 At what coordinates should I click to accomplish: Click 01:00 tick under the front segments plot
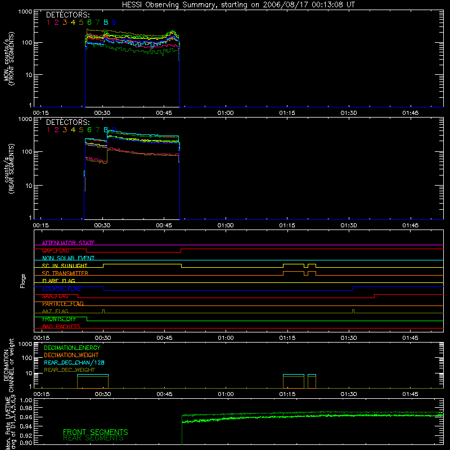tap(226, 113)
